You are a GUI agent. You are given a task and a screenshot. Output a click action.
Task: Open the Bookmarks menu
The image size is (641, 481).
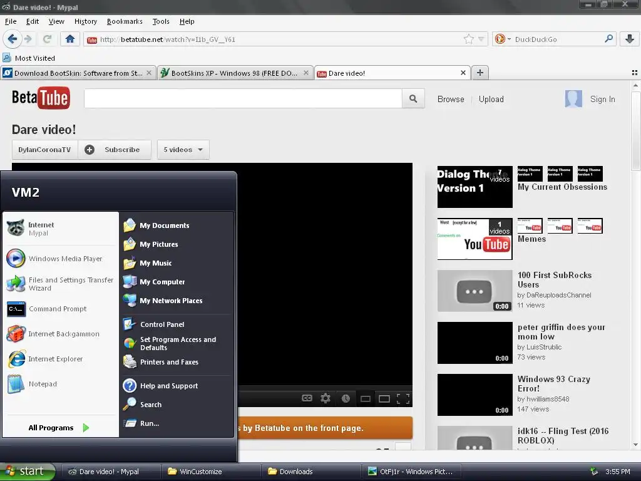click(125, 21)
